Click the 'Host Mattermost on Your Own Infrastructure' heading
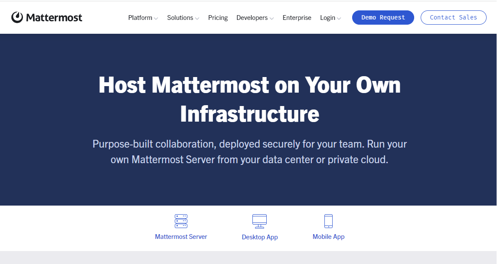The width and height of the screenshot is (497, 264). click(x=249, y=99)
